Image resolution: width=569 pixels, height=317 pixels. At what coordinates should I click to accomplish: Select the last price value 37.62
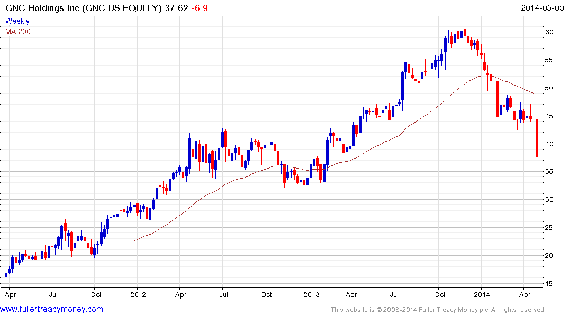(x=176, y=8)
